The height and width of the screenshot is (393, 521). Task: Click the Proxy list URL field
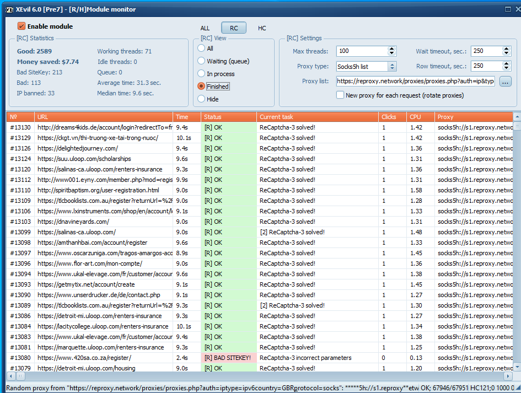416,81
